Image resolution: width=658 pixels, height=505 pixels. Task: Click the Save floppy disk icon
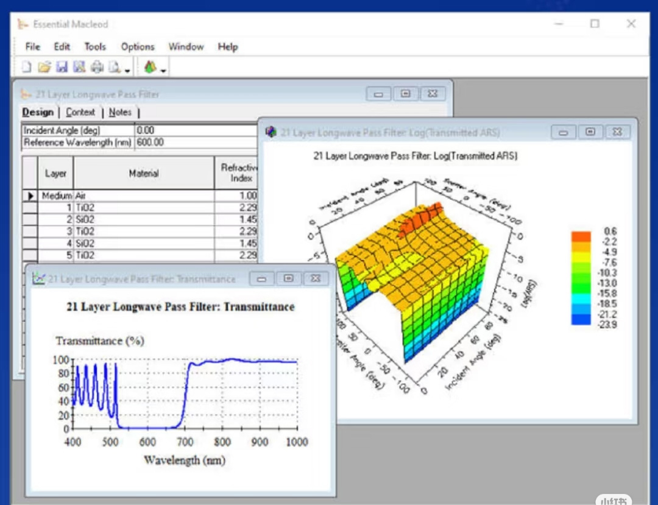pyautogui.click(x=62, y=68)
